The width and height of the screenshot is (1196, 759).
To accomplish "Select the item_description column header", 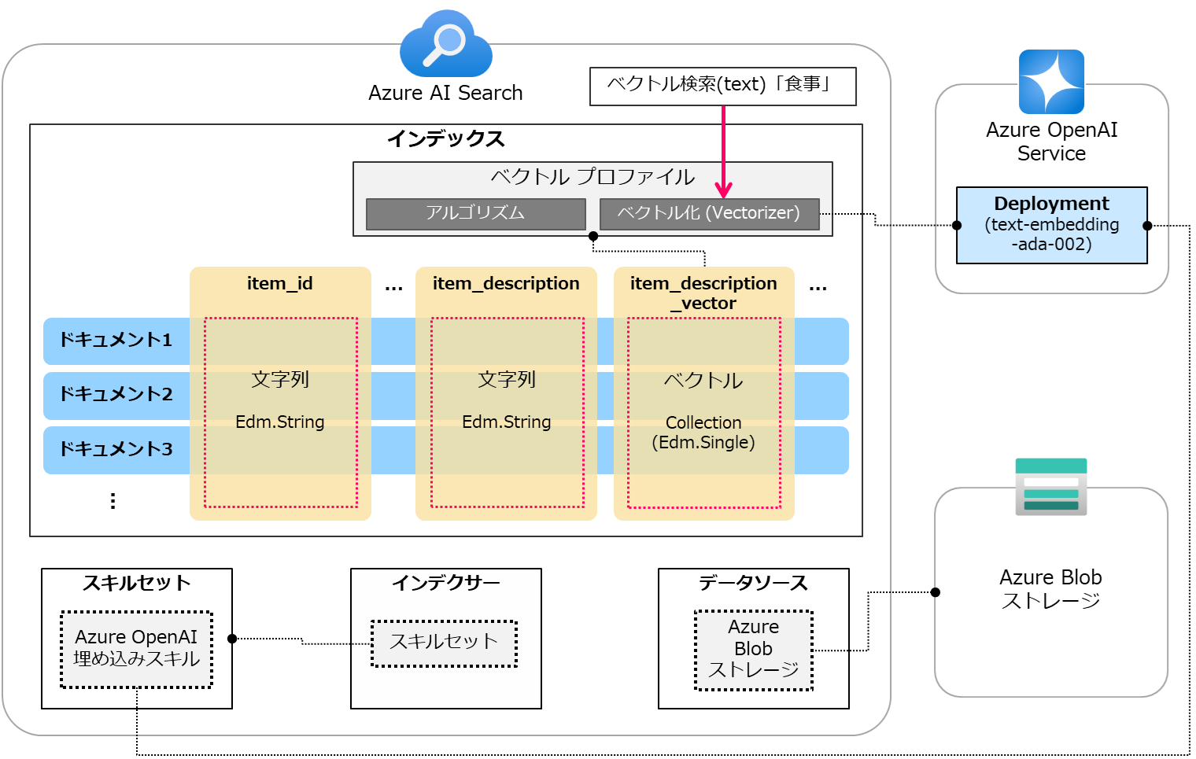I will pyautogui.click(x=506, y=283).
